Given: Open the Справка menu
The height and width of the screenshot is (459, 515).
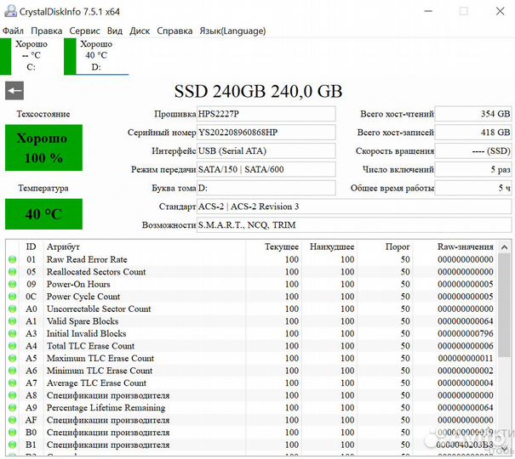Looking at the screenshot, I should pyautogui.click(x=175, y=31).
